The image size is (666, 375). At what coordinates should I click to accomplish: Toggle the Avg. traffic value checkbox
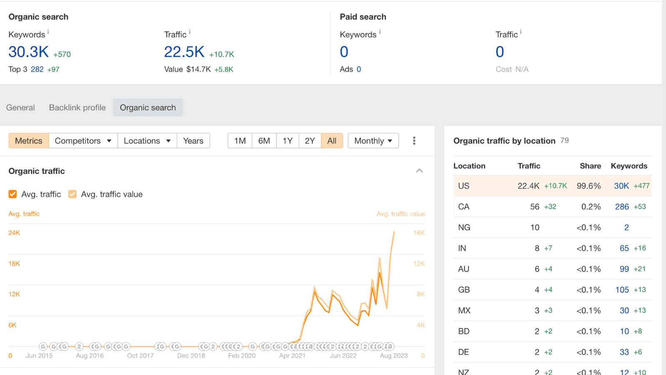point(72,194)
